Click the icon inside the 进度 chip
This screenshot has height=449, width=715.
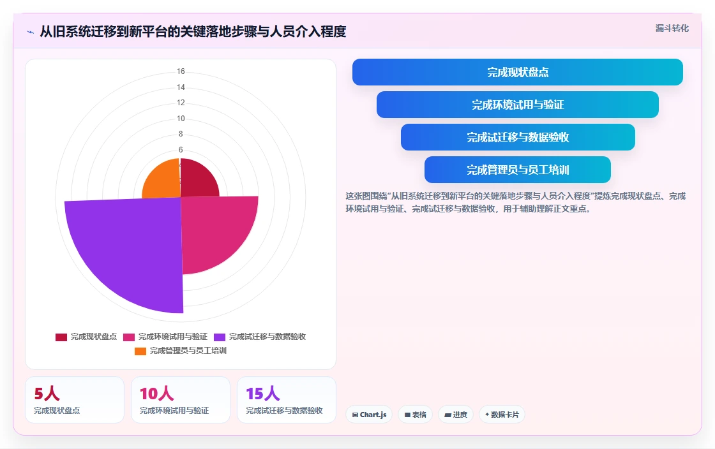448,415
